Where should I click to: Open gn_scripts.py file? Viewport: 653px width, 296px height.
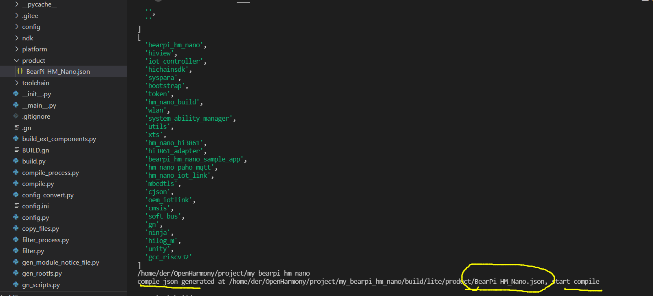click(x=41, y=285)
